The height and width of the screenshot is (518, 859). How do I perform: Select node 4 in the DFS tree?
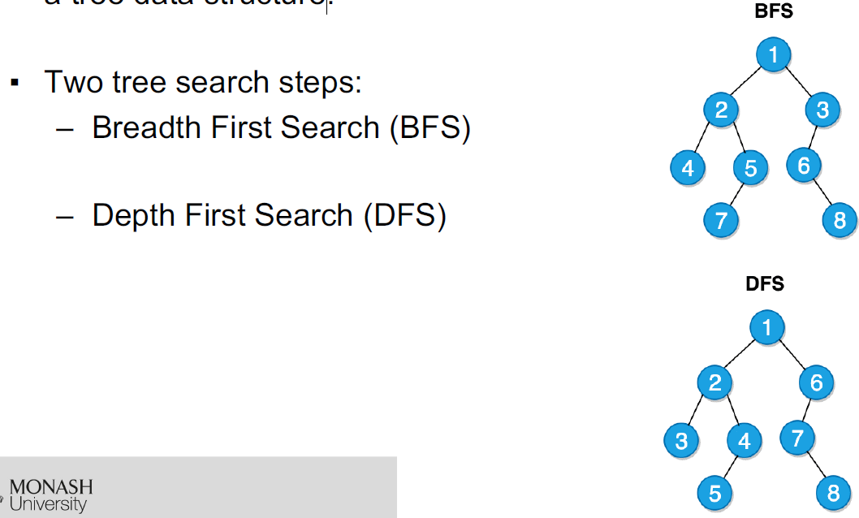click(x=744, y=440)
